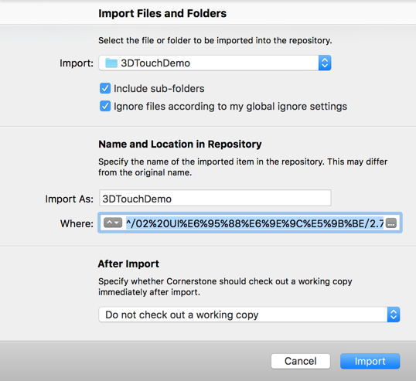Click the Where: label
The image size is (416, 381).
tap(77, 223)
